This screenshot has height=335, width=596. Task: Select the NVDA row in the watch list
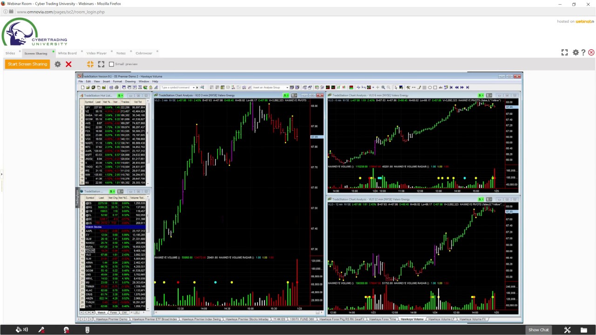point(113,247)
